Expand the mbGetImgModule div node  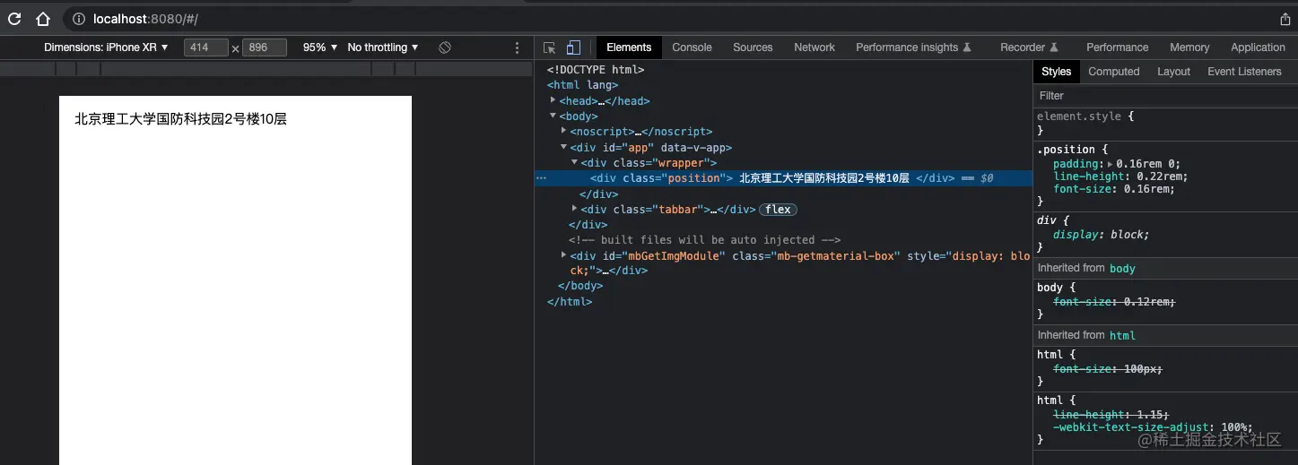click(563, 255)
